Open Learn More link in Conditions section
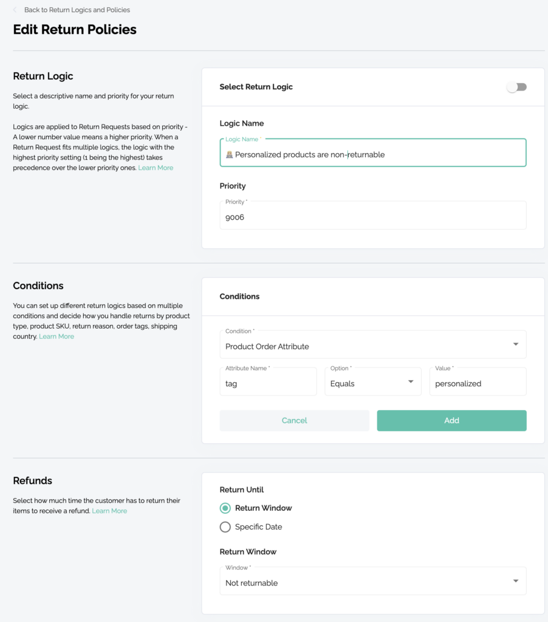 (x=57, y=337)
